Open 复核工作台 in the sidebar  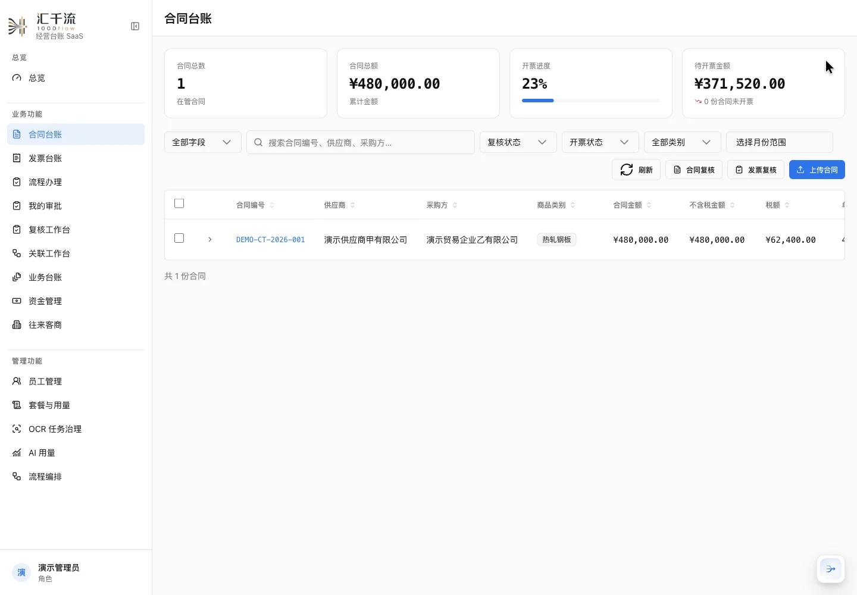click(76, 230)
